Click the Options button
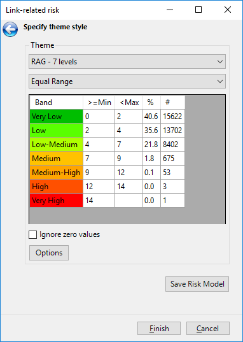The image size is (243, 342). 49,253
